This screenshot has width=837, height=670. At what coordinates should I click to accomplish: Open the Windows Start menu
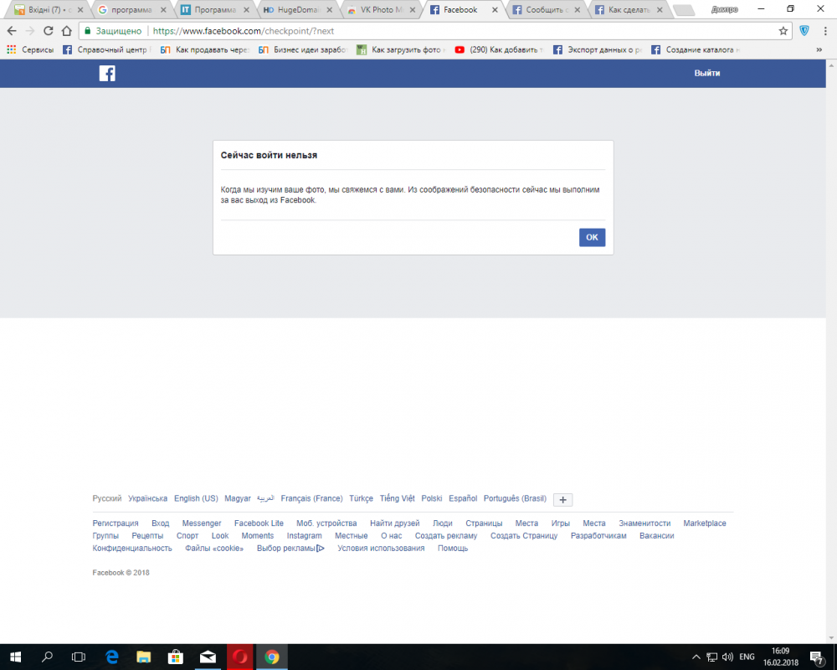15,657
